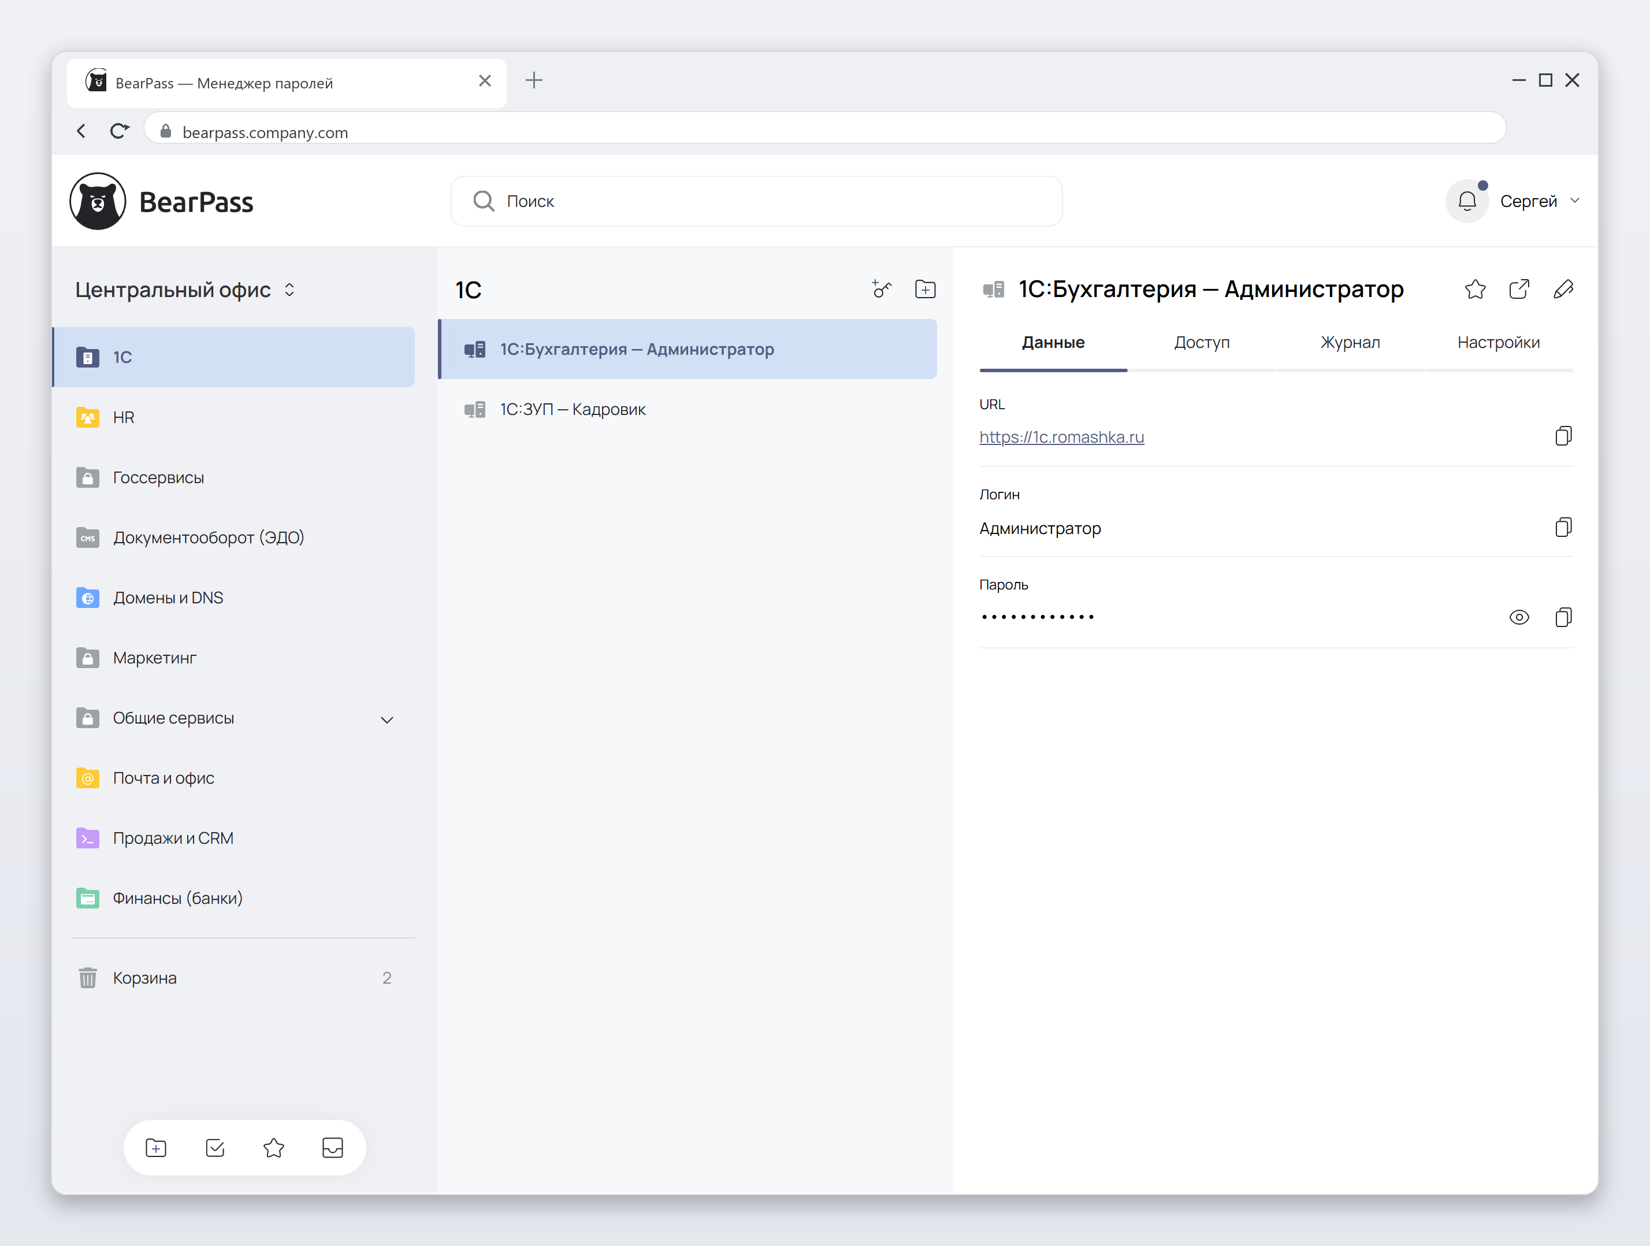
Task: Open the Корзина trash
Action: [x=233, y=978]
